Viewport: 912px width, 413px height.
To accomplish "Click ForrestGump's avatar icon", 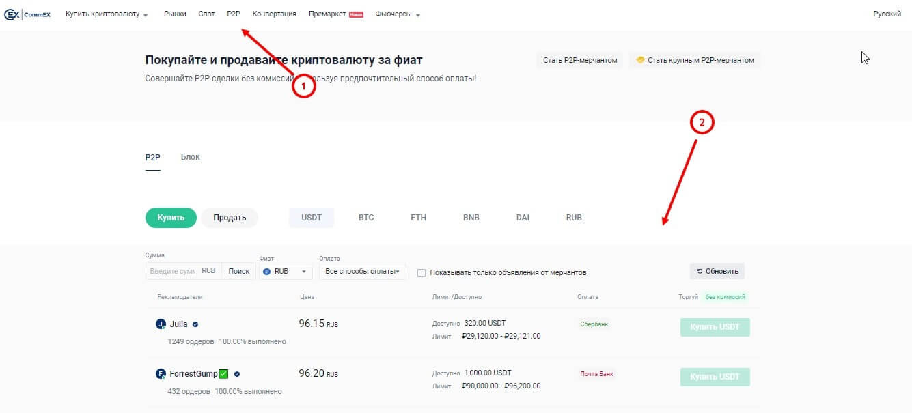I will (161, 374).
